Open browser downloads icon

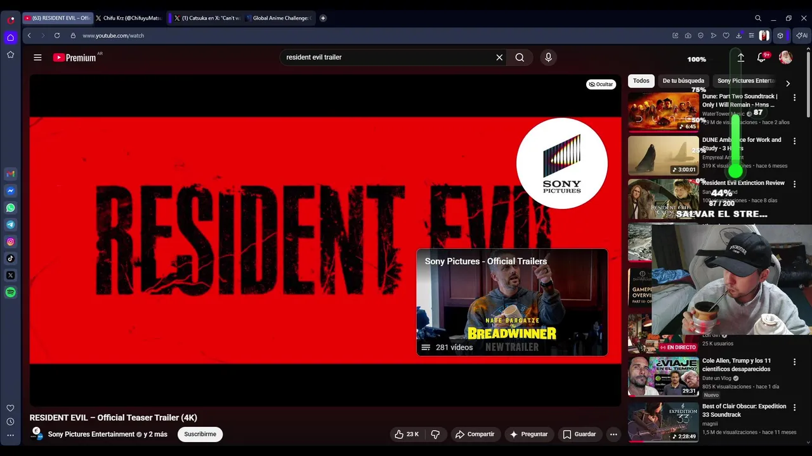click(738, 35)
